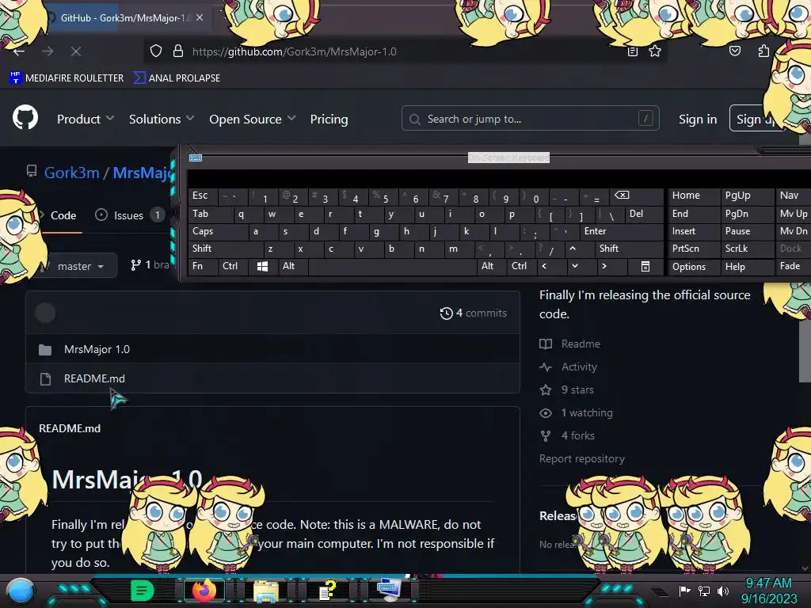Open the green notes app in taskbar
The height and width of the screenshot is (608, 811).
143,591
